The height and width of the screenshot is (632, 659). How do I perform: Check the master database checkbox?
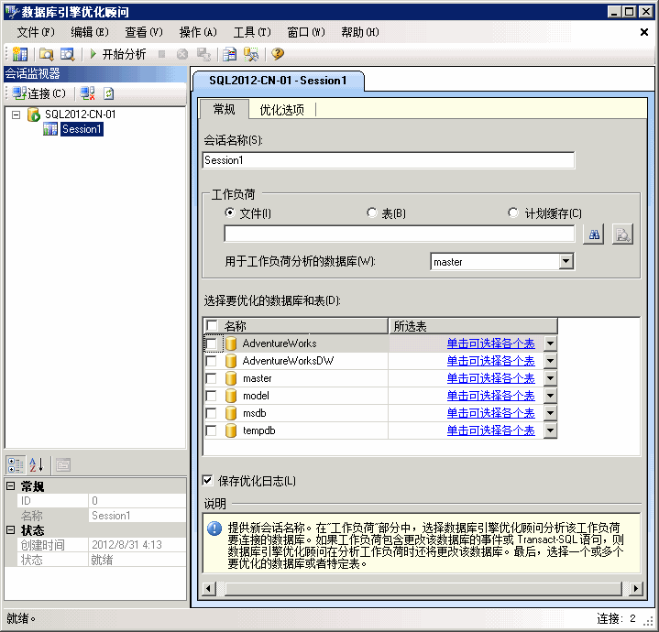tap(212, 378)
